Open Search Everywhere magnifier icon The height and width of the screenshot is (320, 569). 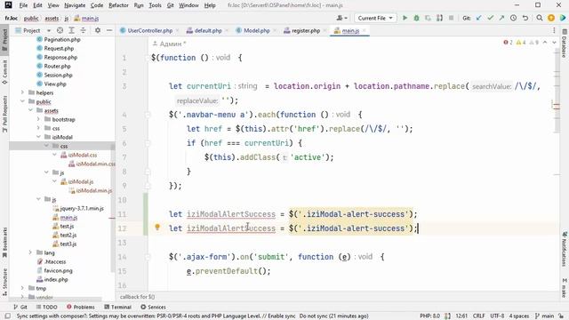coord(540,18)
